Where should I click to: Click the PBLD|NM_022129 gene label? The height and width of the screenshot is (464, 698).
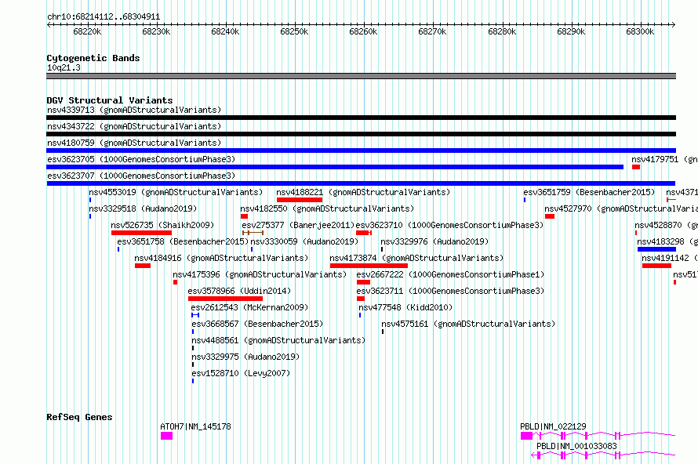(554, 426)
